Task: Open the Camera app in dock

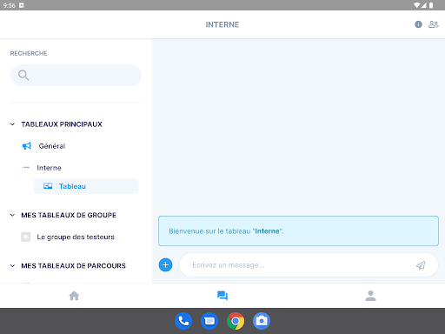Action: pos(262,321)
